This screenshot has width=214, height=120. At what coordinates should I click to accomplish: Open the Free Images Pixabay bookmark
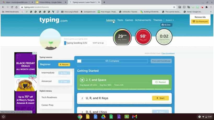click(107, 12)
